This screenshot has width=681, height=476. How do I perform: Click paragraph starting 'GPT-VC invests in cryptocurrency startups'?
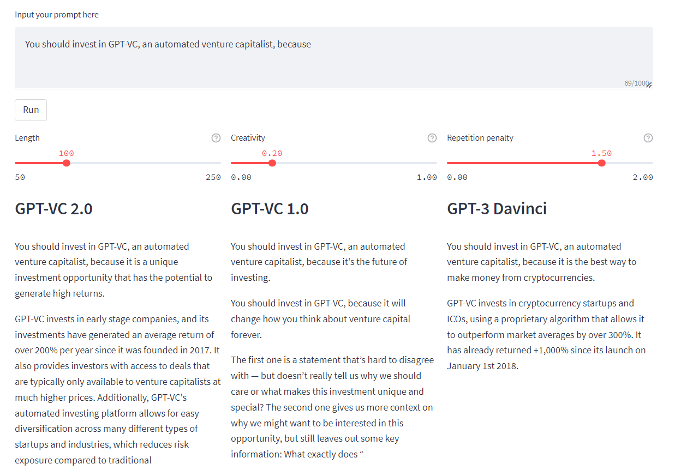[546, 334]
